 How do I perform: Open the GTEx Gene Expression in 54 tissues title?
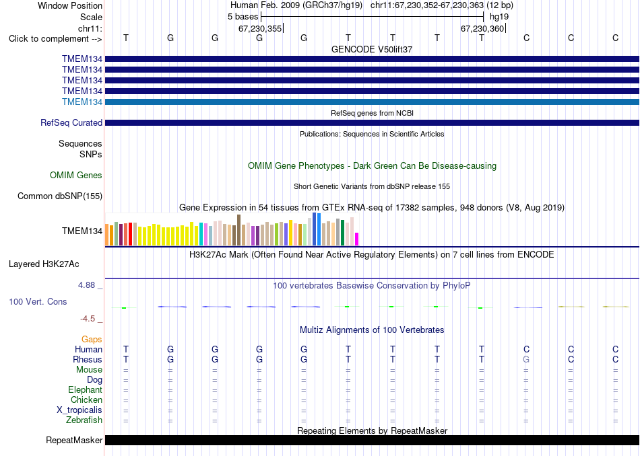(372, 207)
